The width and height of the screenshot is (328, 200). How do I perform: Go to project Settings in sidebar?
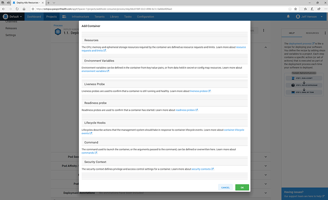pos(10,35)
